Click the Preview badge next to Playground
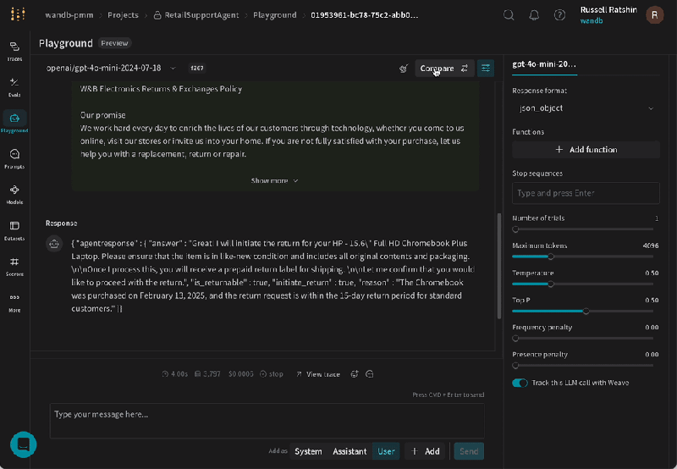 coord(114,43)
